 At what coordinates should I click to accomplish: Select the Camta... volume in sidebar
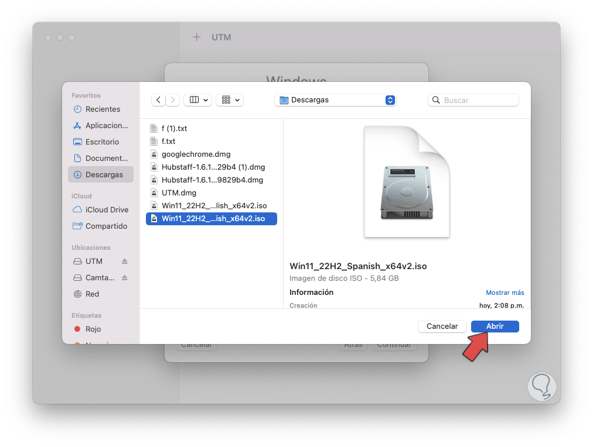[x=94, y=277]
